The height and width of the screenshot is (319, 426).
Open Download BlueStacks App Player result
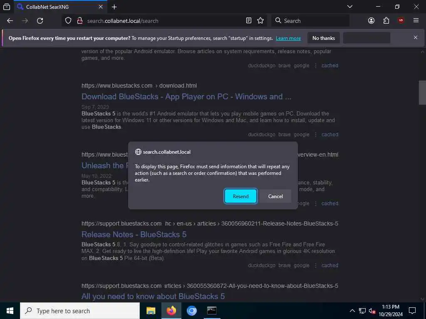pyautogui.click(x=186, y=96)
